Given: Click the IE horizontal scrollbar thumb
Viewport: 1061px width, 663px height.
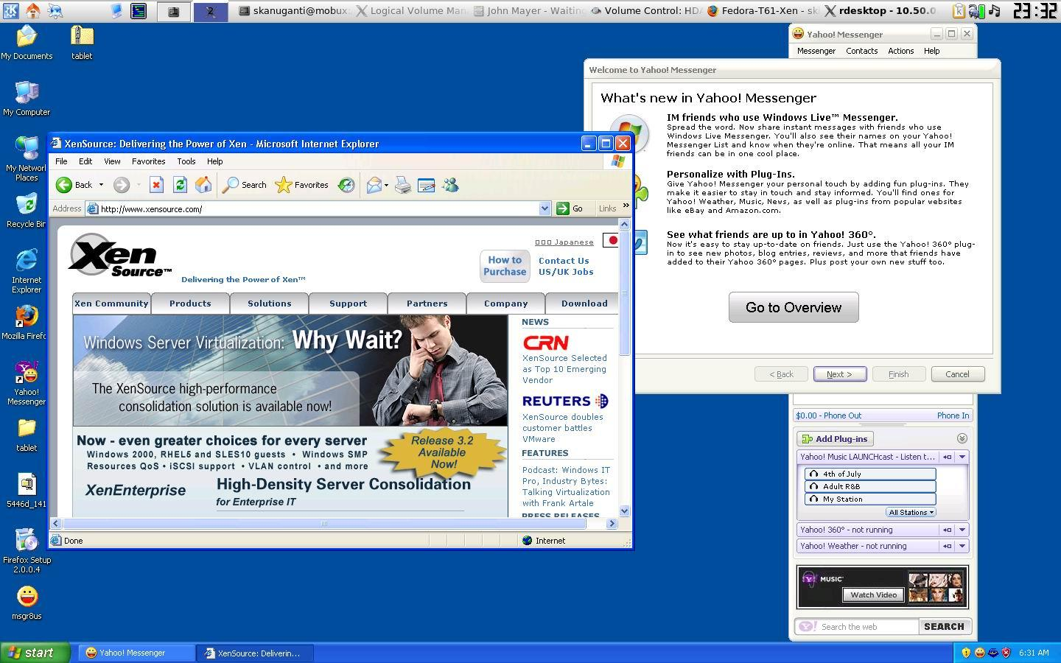Looking at the screenshot, I should click(324, 524).
